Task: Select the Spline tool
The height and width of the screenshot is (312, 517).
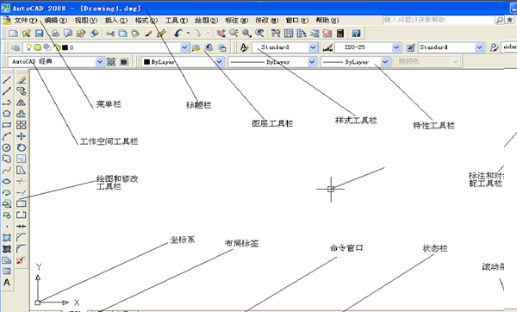Action: coord(7,170)
